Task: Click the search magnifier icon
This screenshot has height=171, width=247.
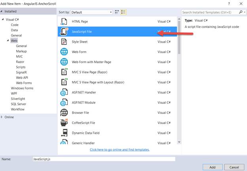Action: tap(241, 12)
